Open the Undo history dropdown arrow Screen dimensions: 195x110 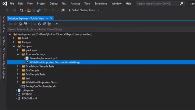49,10
